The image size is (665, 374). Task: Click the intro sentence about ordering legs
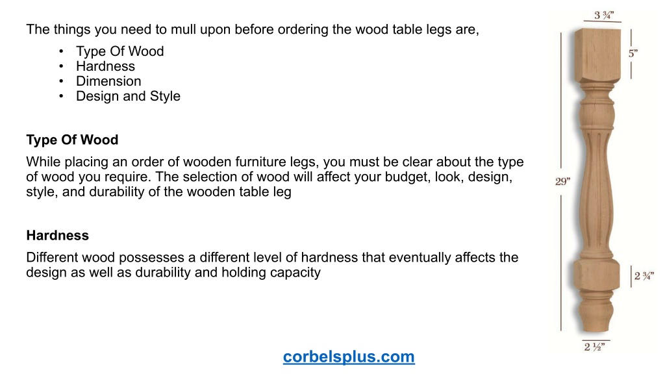pos(253,30)
